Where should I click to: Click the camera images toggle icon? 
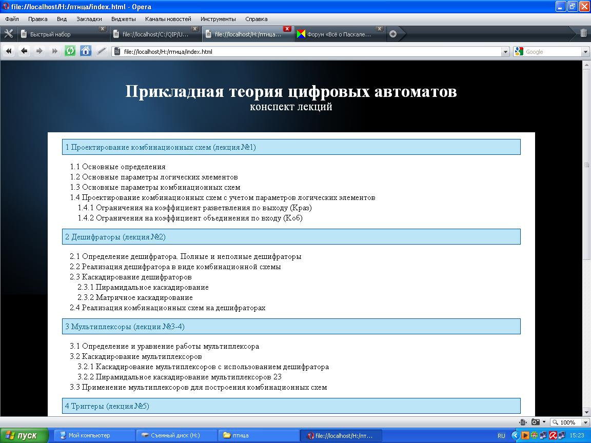536,422
